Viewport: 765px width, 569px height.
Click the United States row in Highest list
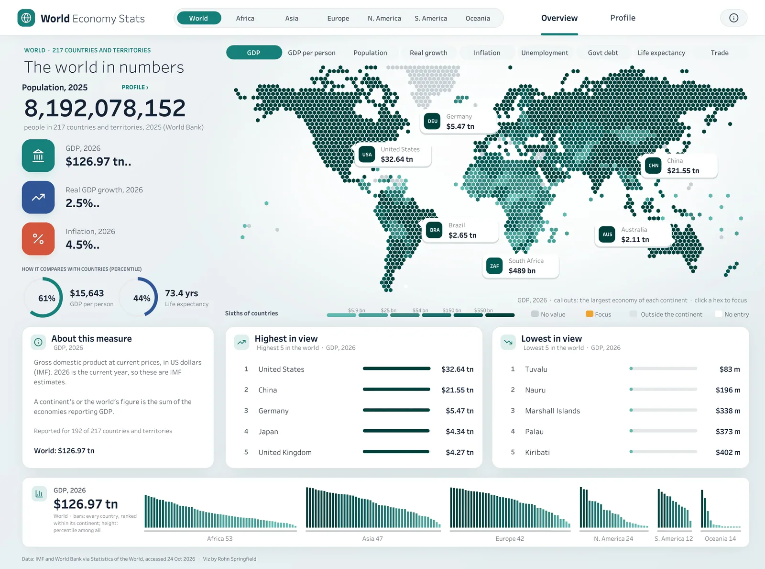coord(359,369)
